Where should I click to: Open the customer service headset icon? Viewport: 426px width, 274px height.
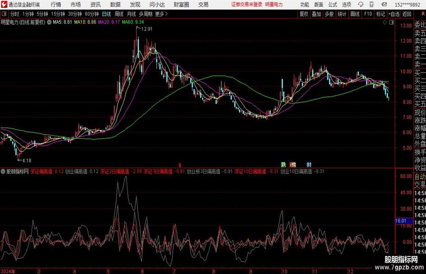pyautogui.click(x=361, y=4)
